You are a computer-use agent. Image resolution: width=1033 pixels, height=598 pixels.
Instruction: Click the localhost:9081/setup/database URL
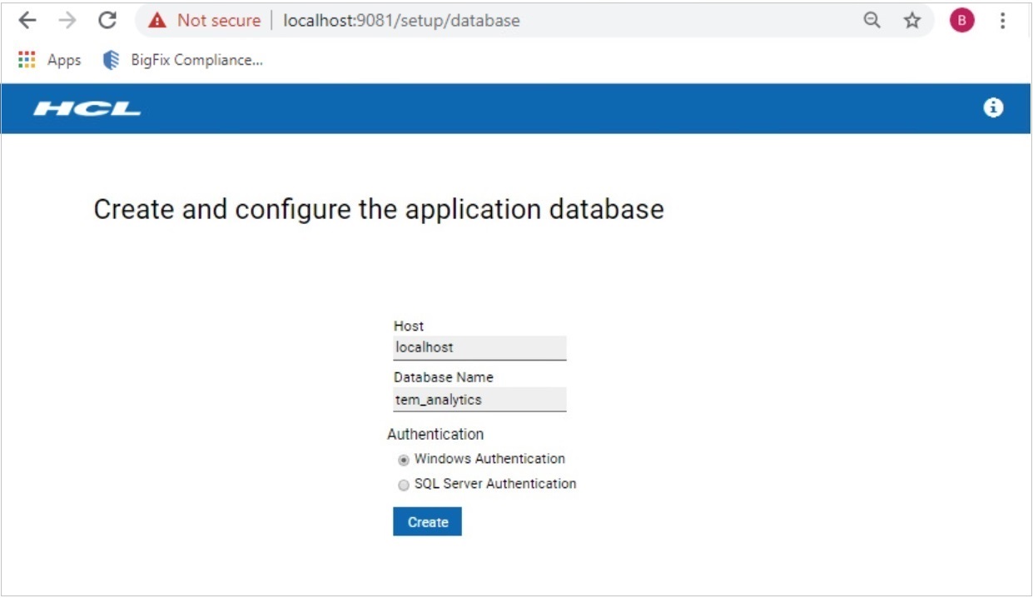(401, 21)
